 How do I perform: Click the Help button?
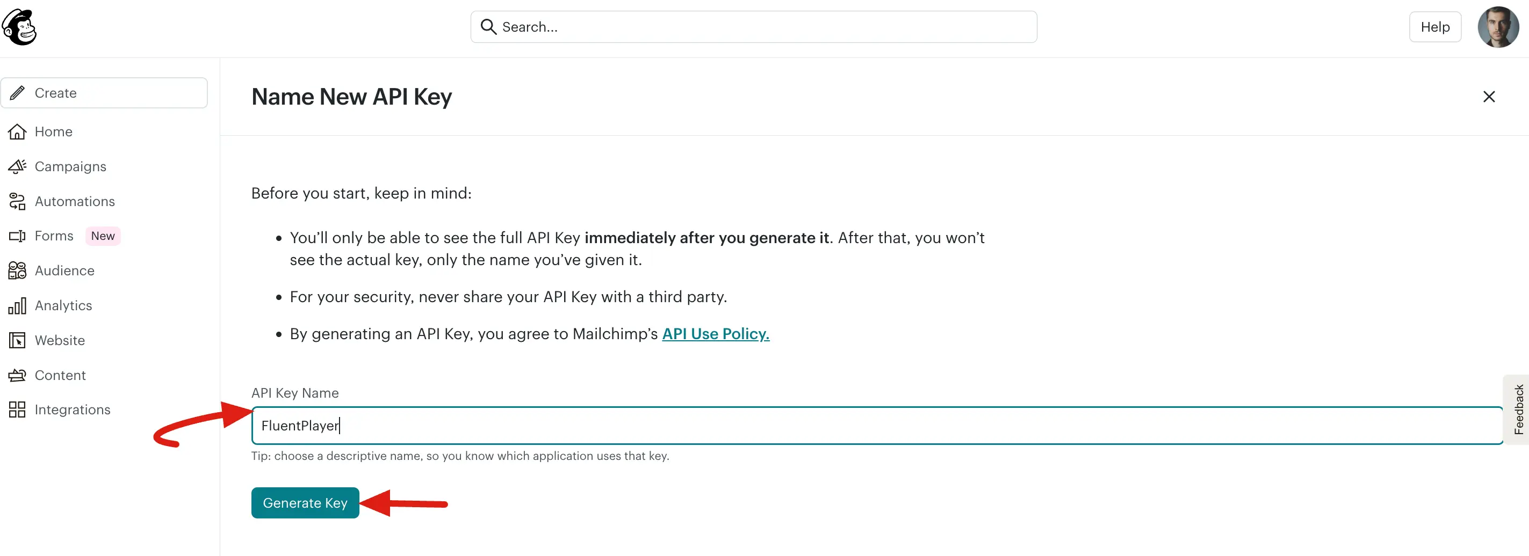coord(1434,27)
